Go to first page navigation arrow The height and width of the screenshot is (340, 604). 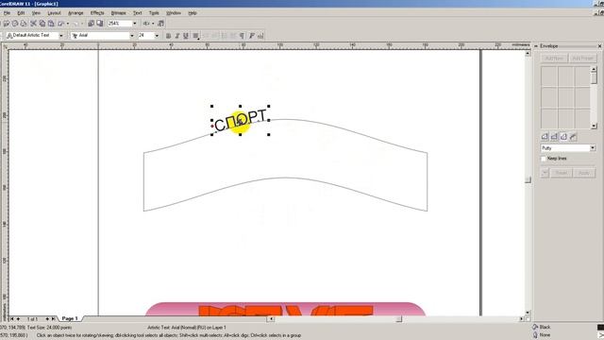[12, 319]
